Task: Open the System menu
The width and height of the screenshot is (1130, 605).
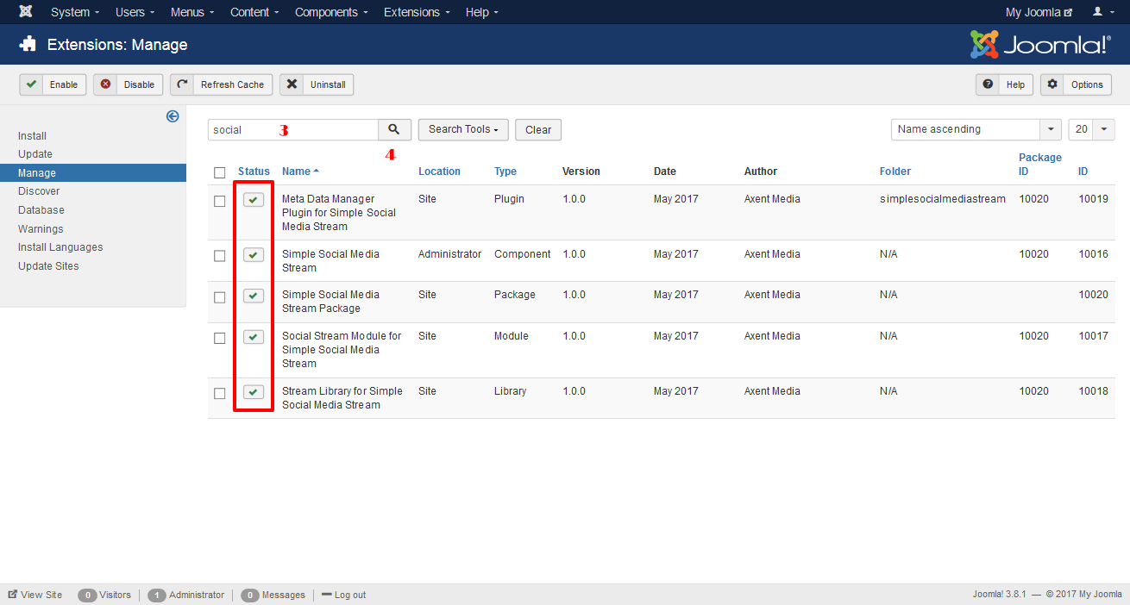Action: tap(75, 12)
